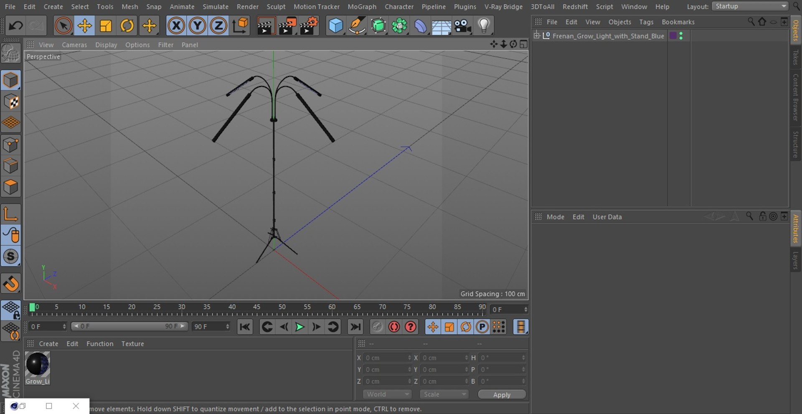The image size is (802, 414).
Task: Open Object Manager Tags menu
Action: (646, 22)
